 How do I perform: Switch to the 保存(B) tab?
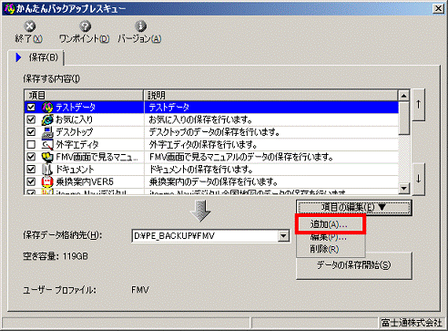coord(37,57)
